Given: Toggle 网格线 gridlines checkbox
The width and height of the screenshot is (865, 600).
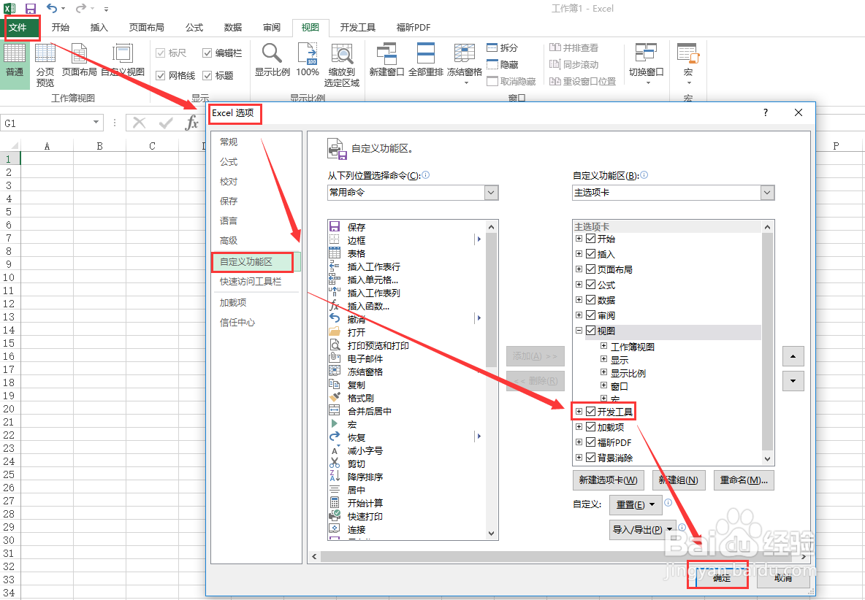Looking at the screenshot, I should click(x=161, y=75).
